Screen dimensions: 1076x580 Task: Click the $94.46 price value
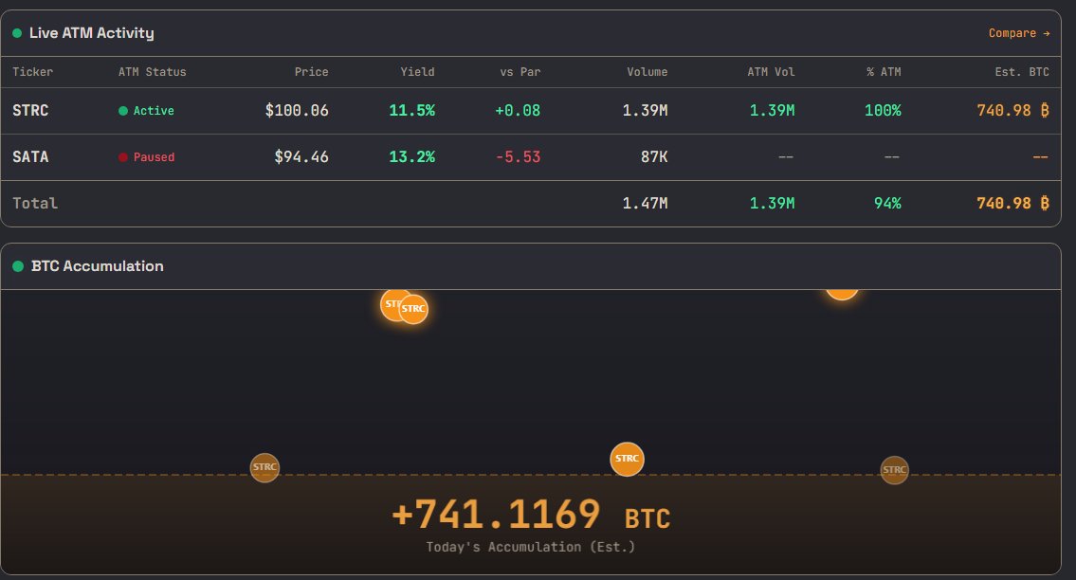coord(301,157)
